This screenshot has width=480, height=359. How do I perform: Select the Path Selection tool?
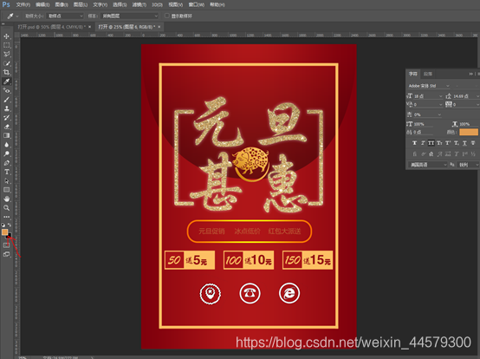[6, 180]
